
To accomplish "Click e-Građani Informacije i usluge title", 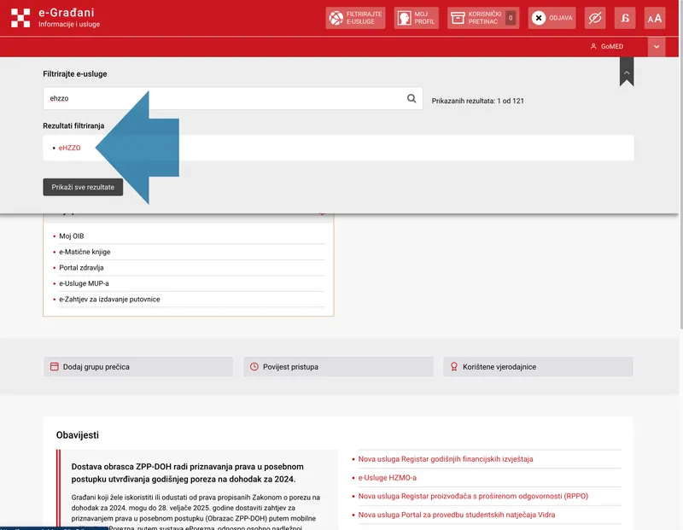I will point(69,18).
